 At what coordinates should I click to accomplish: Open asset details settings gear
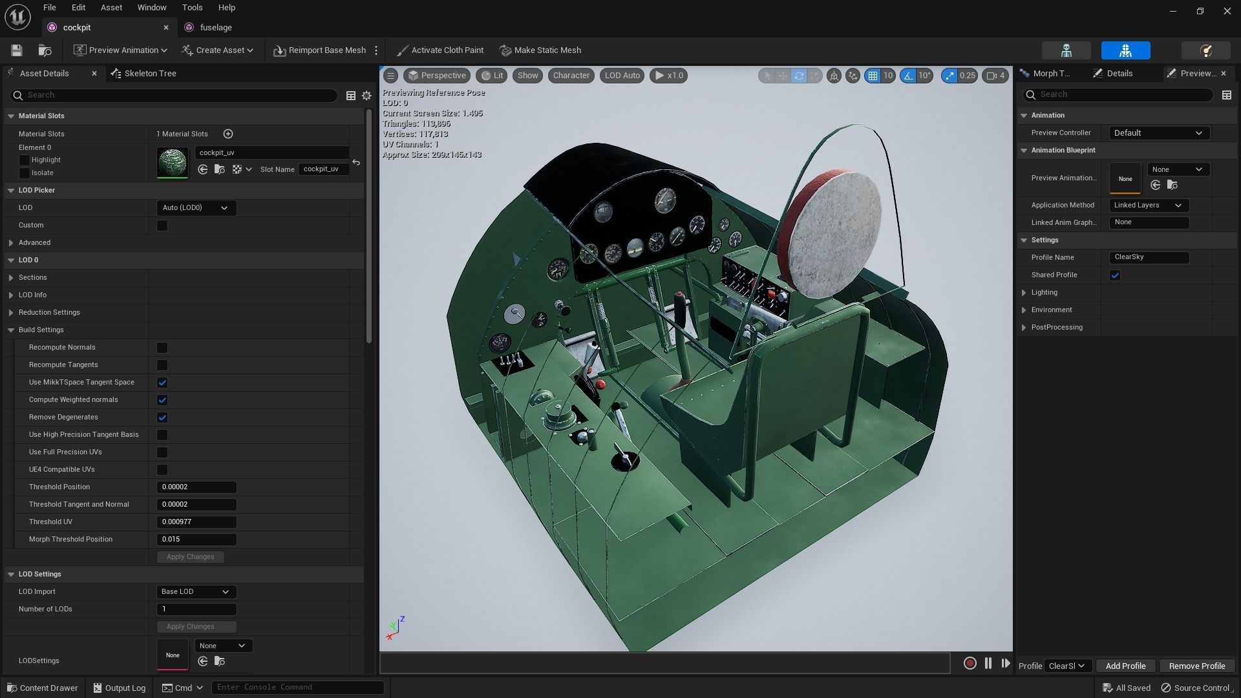[x=366, y=96]
